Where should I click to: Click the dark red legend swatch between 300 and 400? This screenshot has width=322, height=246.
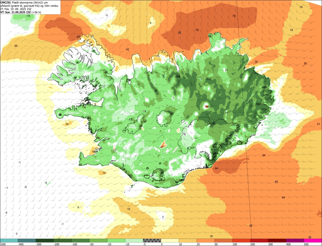[277, 240]
